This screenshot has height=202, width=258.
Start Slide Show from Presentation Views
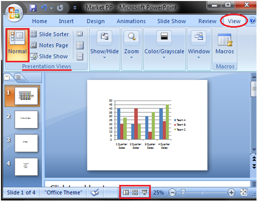(49, 56)
